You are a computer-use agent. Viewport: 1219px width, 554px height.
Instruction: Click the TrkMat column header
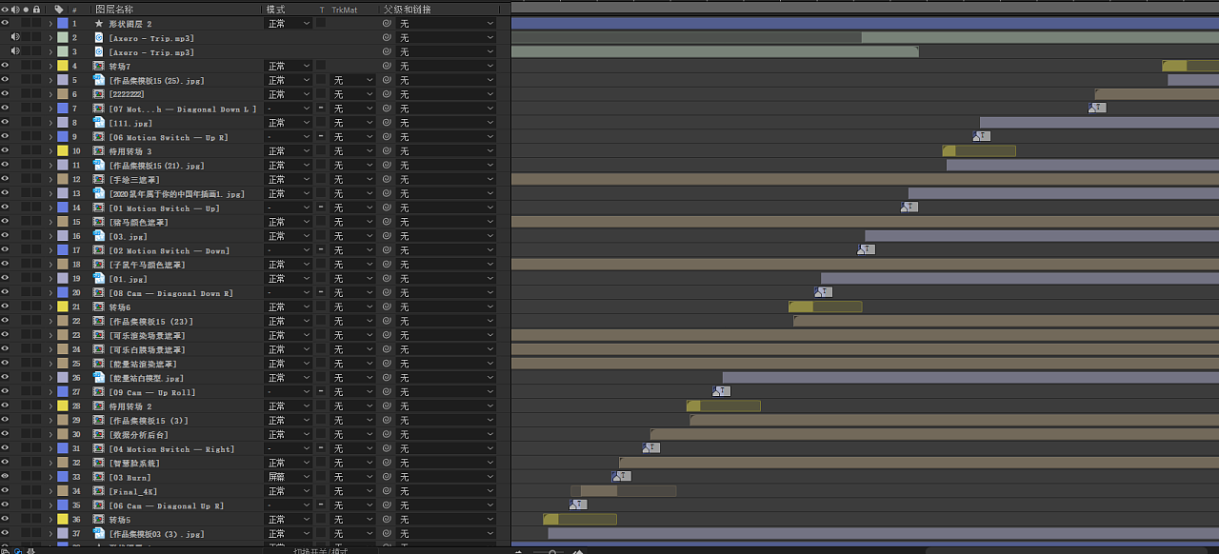(345, 9)
